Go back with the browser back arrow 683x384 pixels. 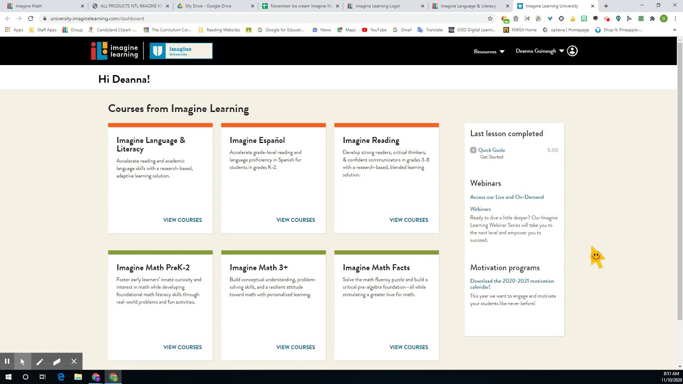click(7, 19)
